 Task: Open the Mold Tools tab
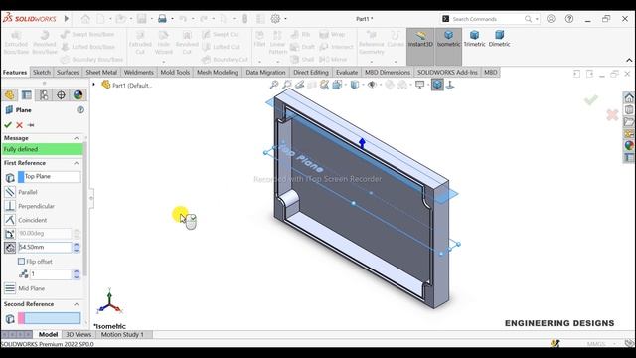click(175, 72)
